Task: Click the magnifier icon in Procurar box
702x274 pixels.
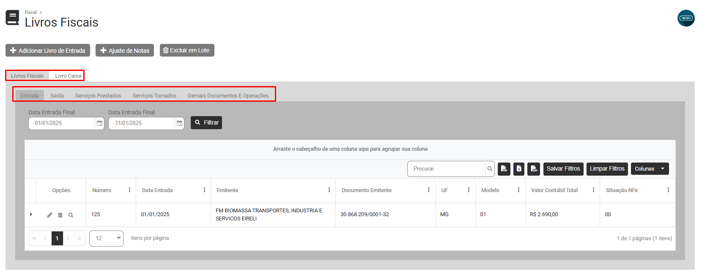Action: [x=490, y=169]
